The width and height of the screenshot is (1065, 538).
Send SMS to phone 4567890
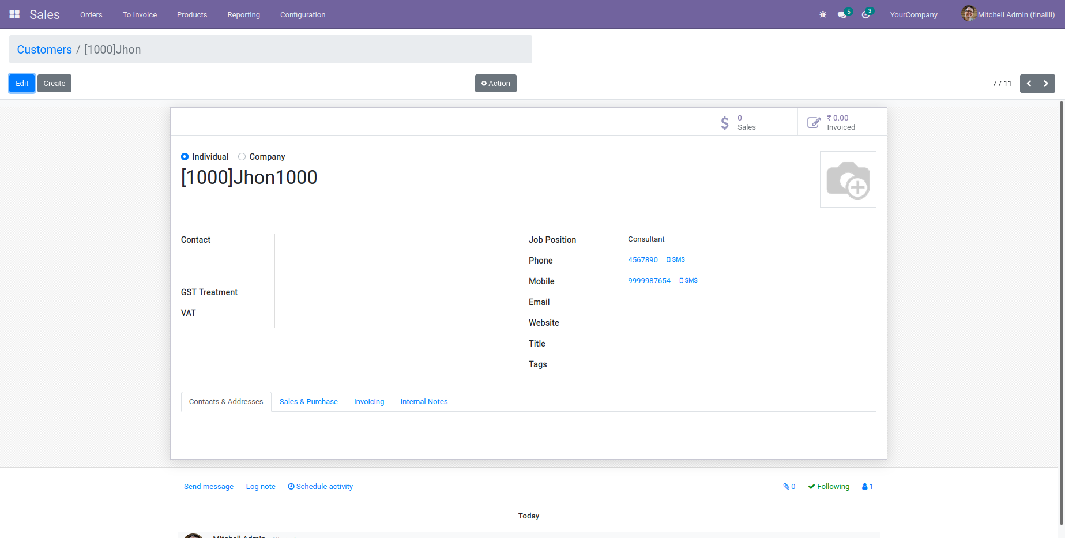click(676, 260)
